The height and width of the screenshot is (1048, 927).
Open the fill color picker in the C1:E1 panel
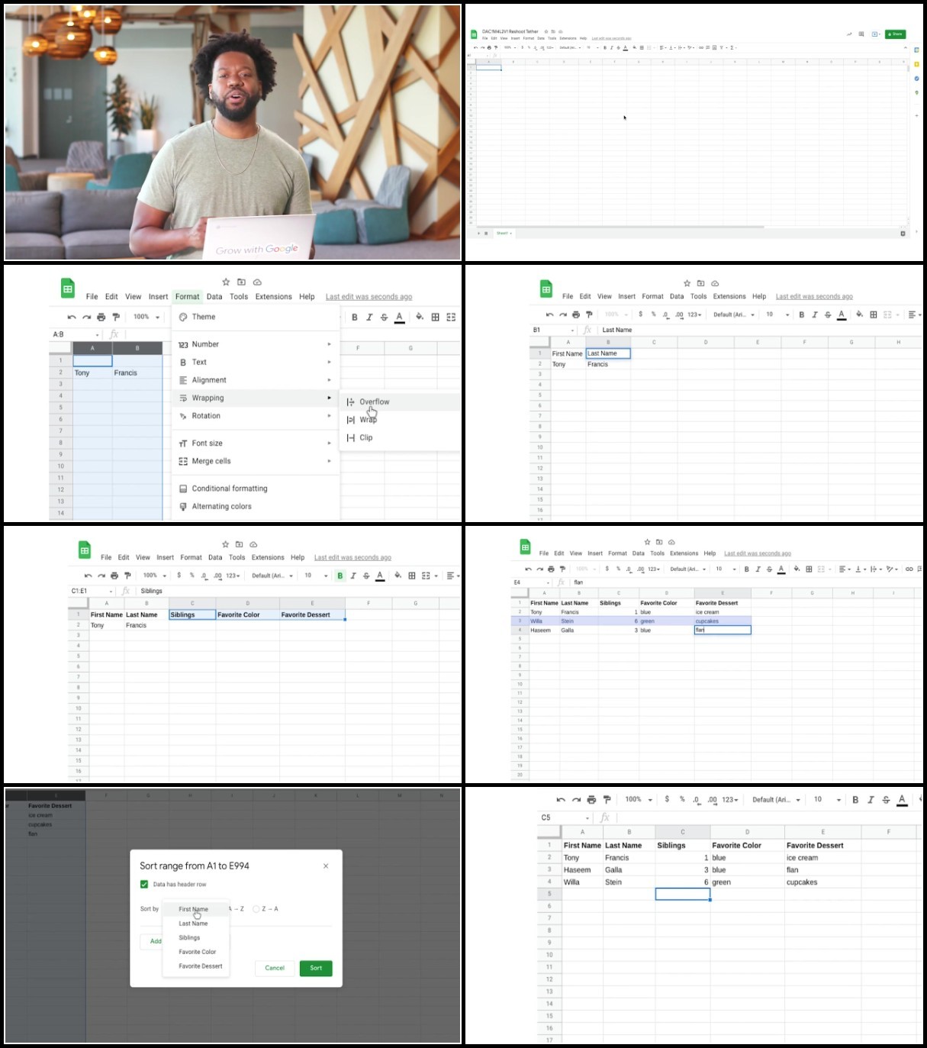pos(398,576)
